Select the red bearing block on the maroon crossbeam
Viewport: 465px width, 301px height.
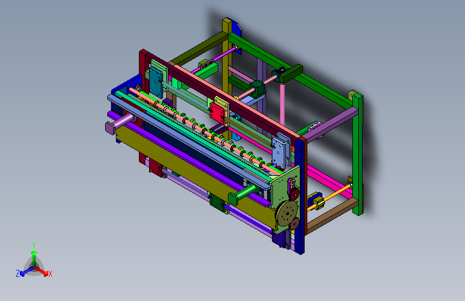coord(217,113)
